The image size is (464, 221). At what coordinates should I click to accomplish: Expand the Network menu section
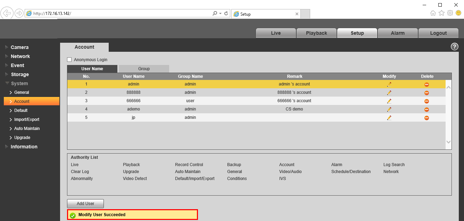20,56
